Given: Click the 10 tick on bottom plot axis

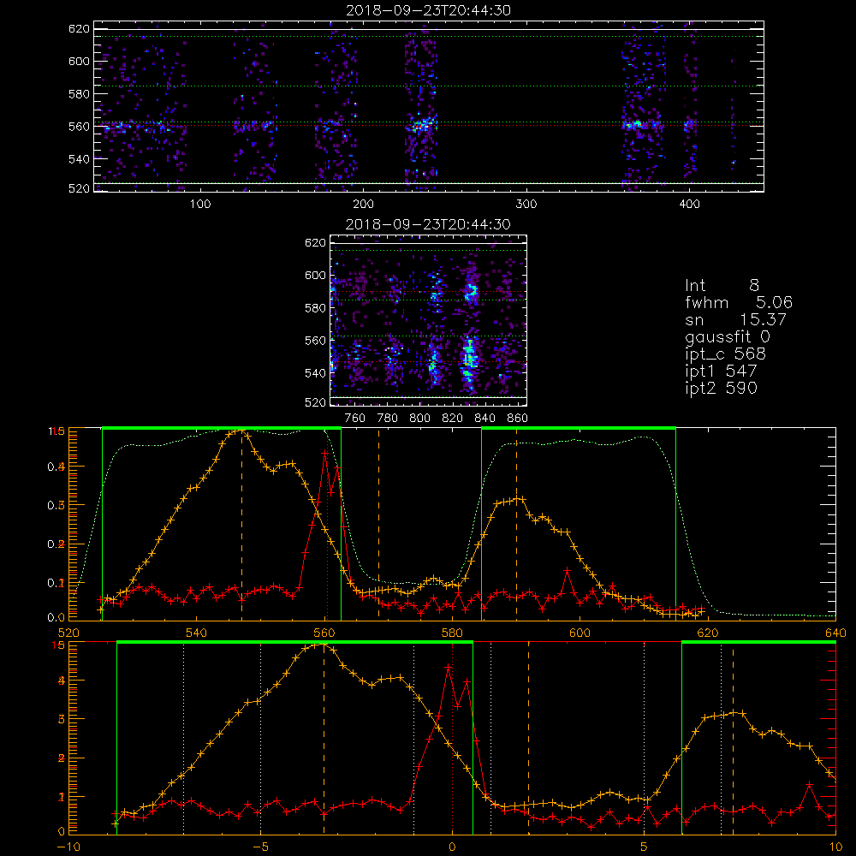Looking at the screenshot, I should coord(835,847).
